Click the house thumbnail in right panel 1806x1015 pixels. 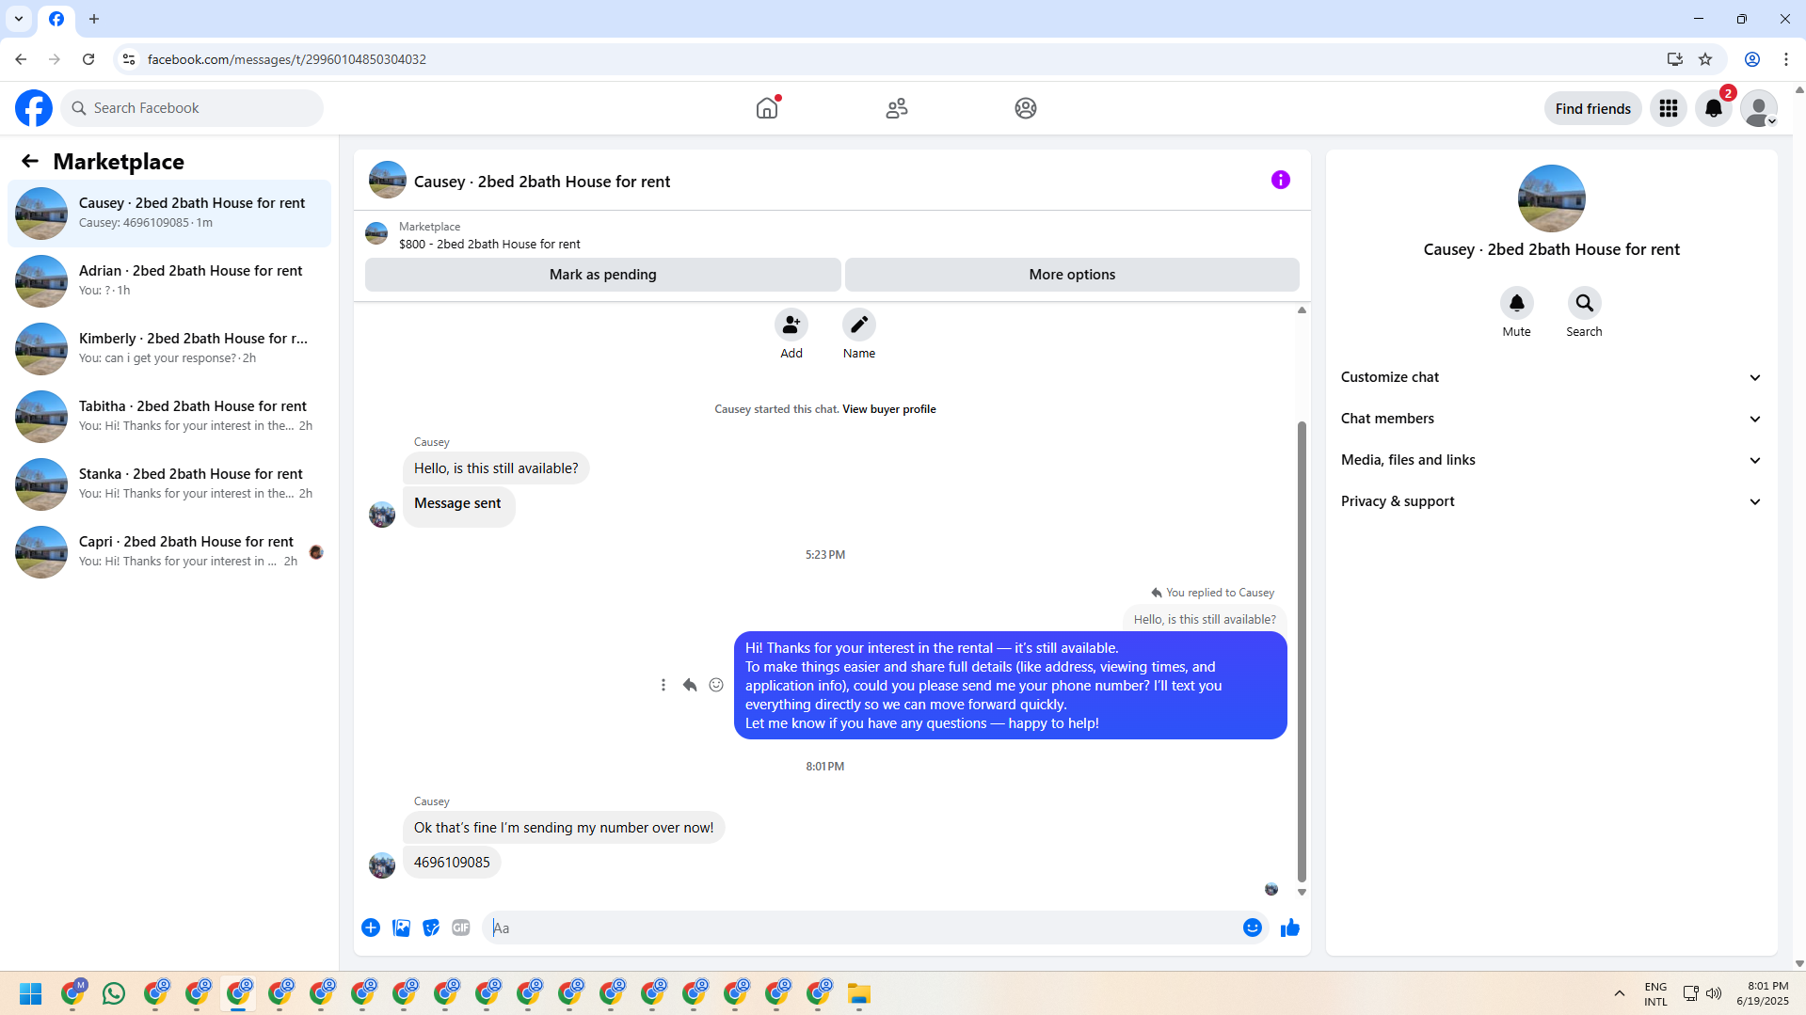click(x=1551, y=198)
